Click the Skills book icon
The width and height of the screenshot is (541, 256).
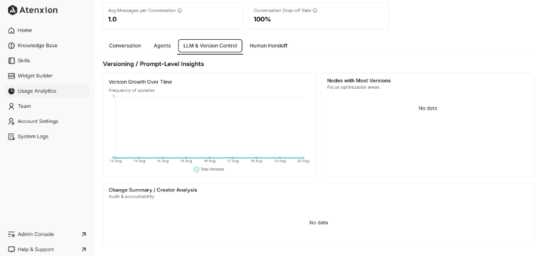(x=12, y=61)
